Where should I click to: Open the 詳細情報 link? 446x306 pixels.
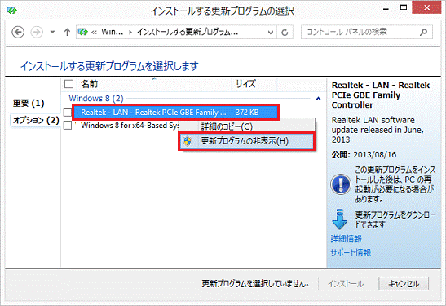tap(347, 238)
